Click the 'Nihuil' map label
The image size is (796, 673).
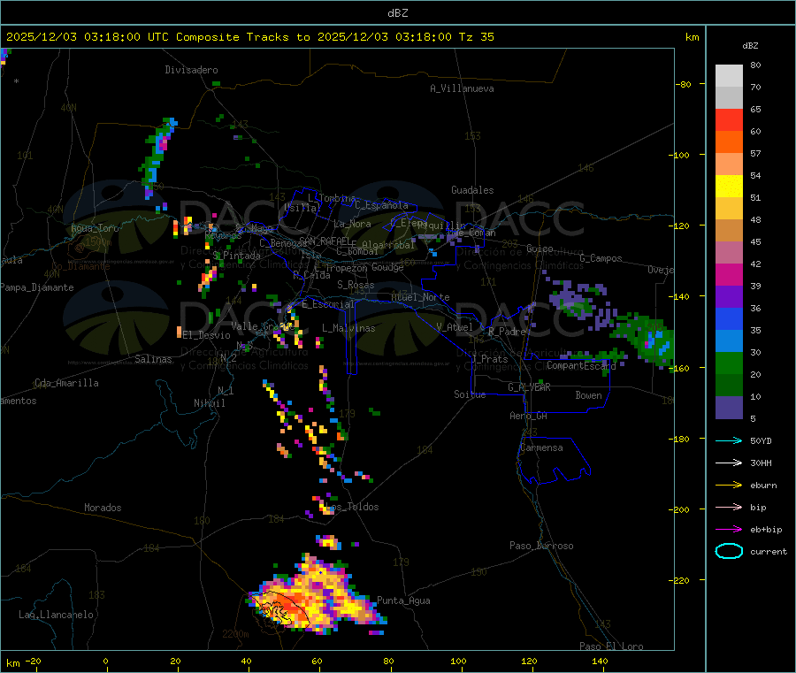point(209,403)
